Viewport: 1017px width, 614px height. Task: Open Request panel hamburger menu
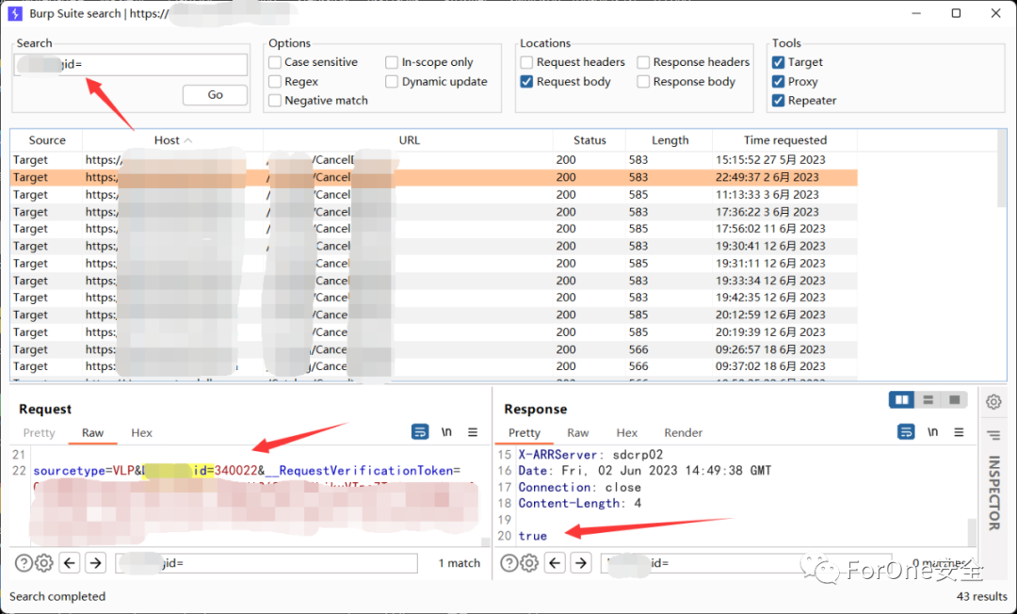473,432
